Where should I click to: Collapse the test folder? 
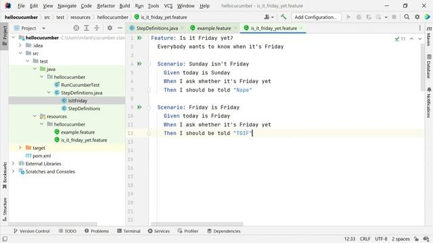27,61
